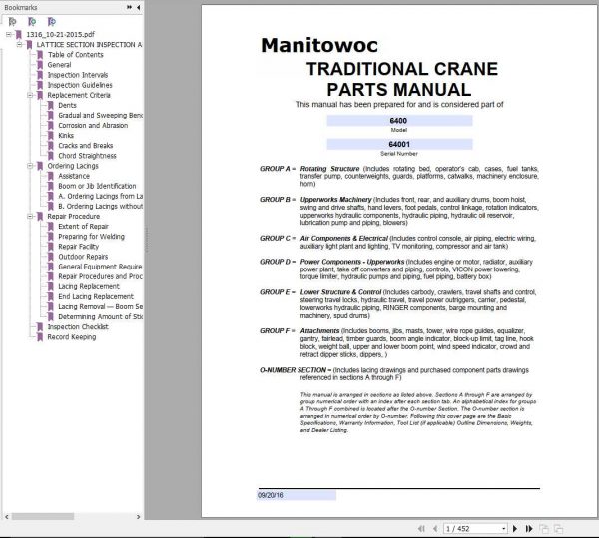This screenshot has width=599, height=538.
Task: Open Gradual and Sweeping Bends bookmark
Action: point(100,116)
